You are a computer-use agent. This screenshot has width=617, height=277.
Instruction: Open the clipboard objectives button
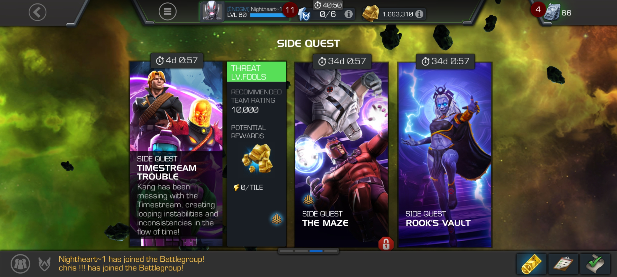point(563,264)
